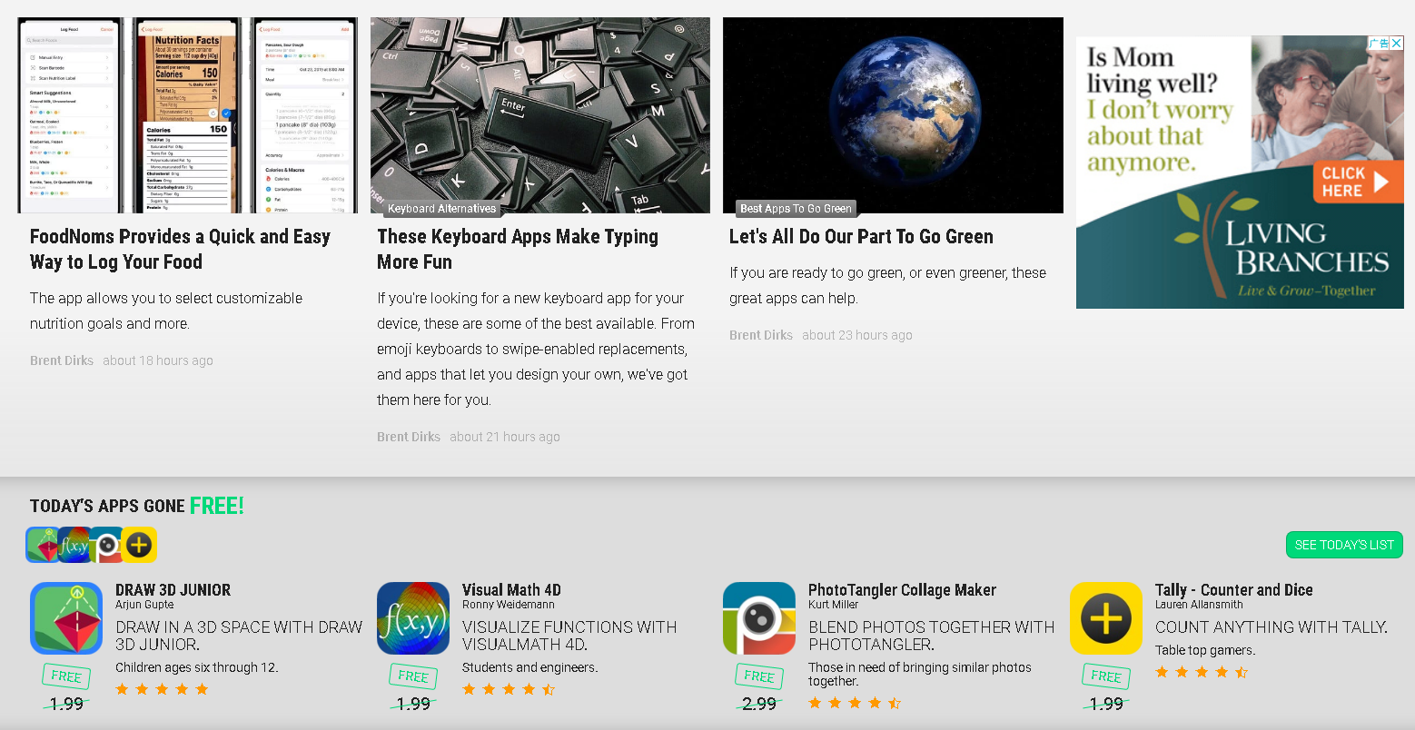Click the star rating for DRAW 3D JUNIOR
1415x730 pixels.
[x=162, y=689]
